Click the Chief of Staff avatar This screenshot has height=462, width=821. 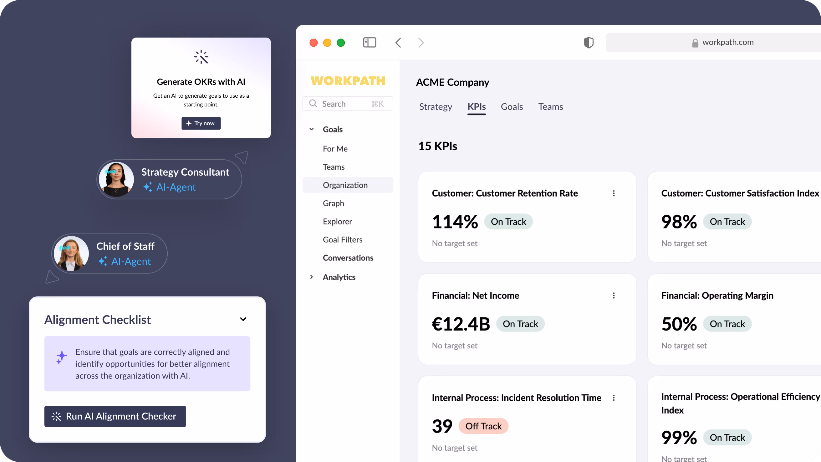(71, 254)
